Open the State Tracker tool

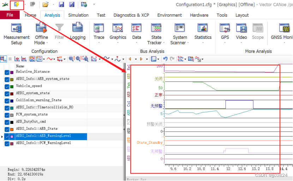point(156,34)
